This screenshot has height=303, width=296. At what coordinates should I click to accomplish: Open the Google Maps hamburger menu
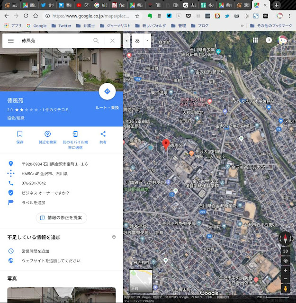(x=11, y=41)
